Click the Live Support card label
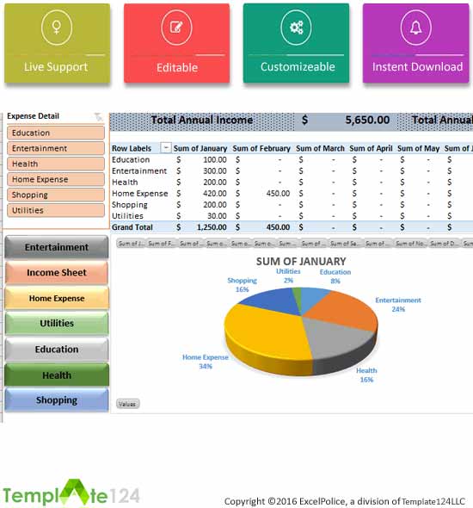473x508 pixels. point(56,67)
